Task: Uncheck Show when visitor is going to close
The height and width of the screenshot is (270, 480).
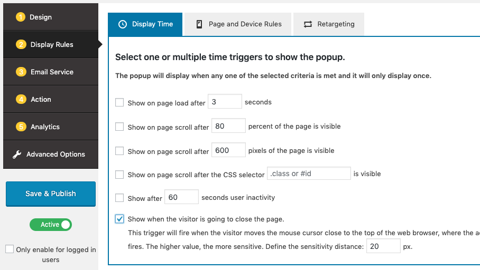Action: point(119,219)
